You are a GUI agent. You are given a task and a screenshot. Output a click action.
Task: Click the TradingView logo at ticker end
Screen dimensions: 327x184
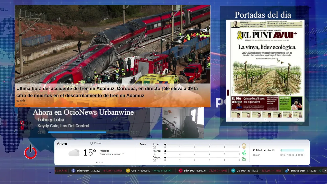324,171
